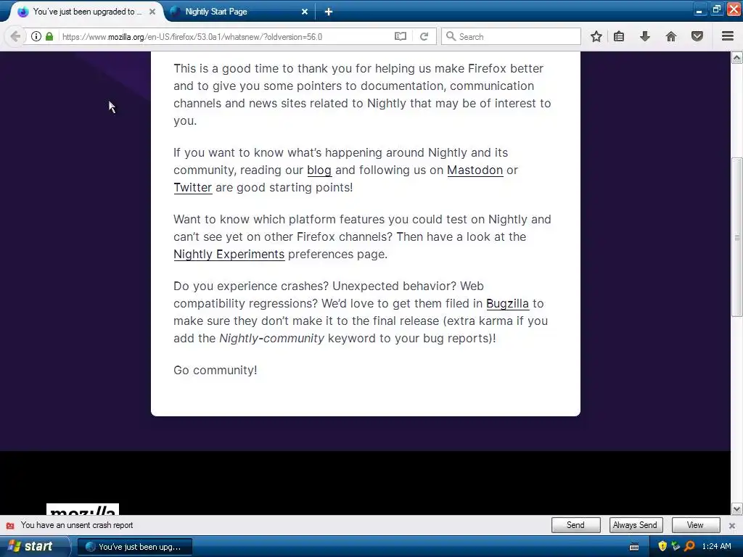This screenshot has height=557, width=743.
Task: Switch to the Nightly Start Page tab
Action: pos(239,12)
